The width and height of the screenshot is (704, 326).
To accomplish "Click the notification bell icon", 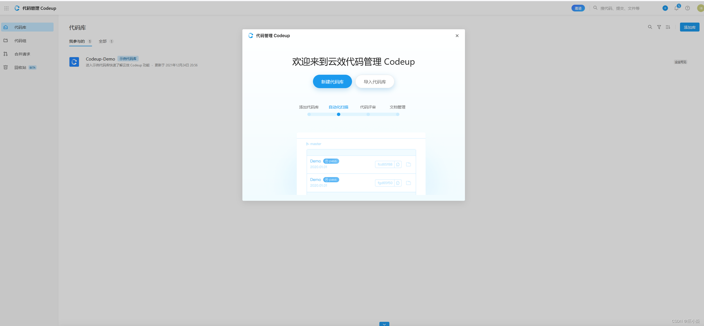I will click(676, 8).
